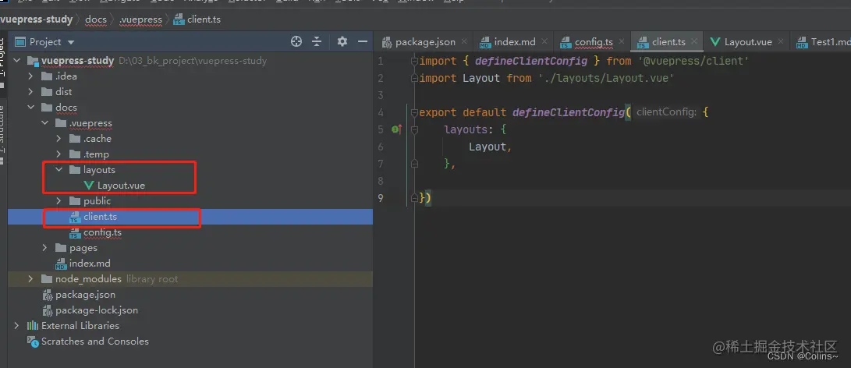The height and width of the screenshot is (368, 851).
Task: Expand the public folder
Action: (x=59, y=201)
